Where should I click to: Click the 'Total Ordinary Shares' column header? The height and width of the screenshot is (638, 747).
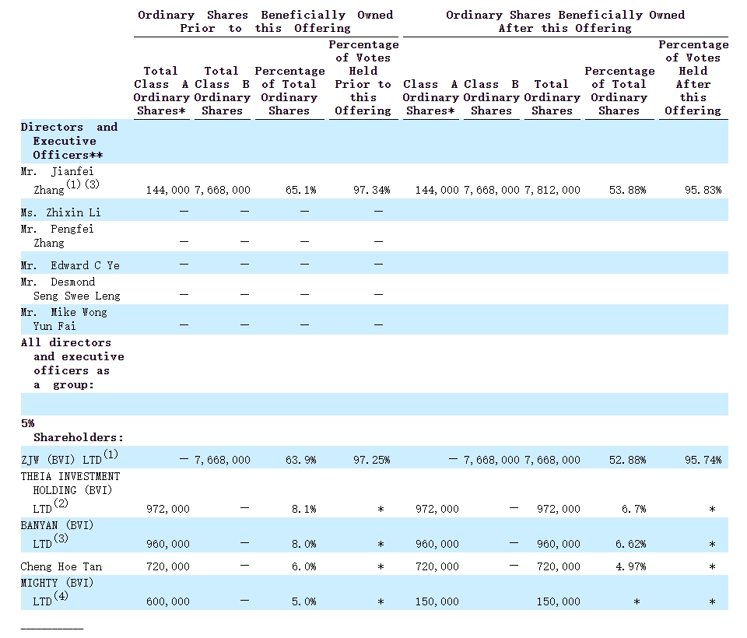click(552, 98)
